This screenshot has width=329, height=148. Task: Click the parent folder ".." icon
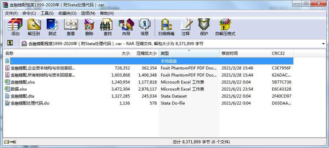[7, 61]
